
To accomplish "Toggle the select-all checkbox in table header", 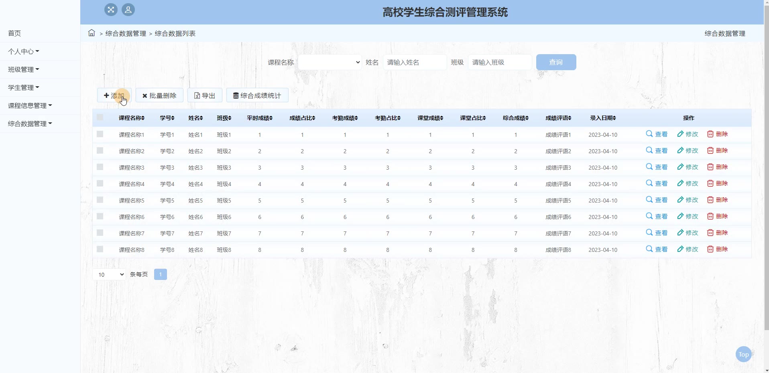I will 100,118.
